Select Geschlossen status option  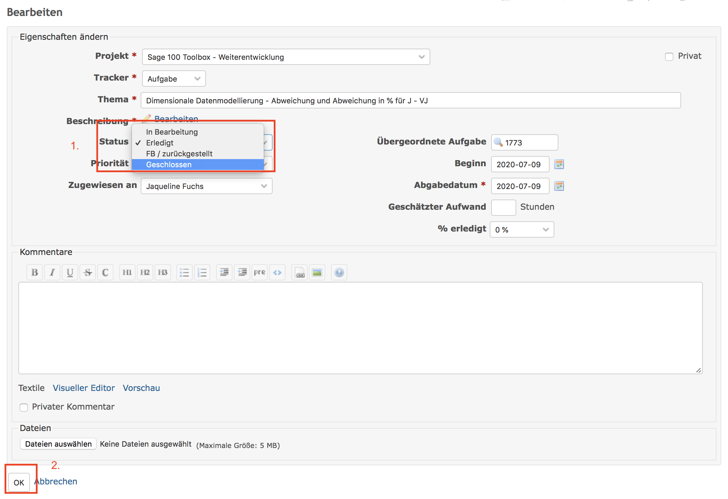(x=169, y=165)
